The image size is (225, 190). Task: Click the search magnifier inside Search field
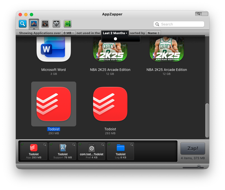157,24
